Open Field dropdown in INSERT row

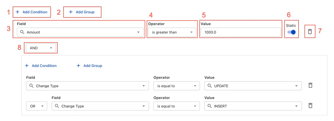click(x=100, y=106)
